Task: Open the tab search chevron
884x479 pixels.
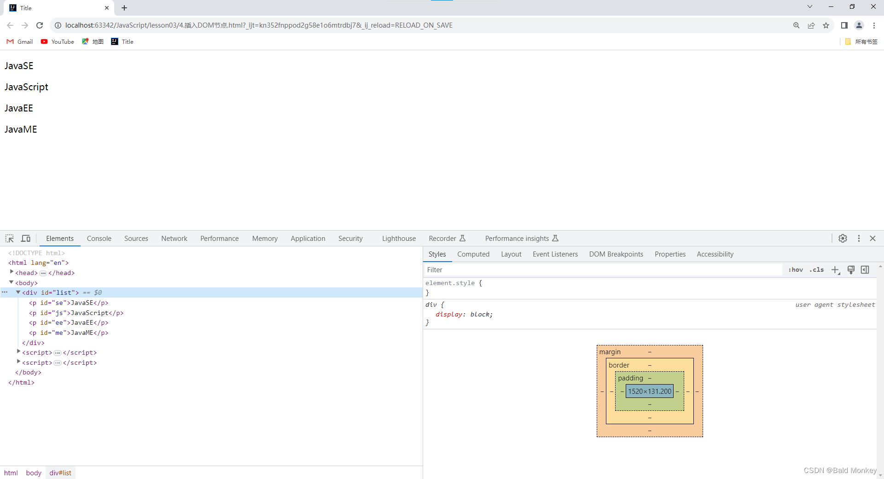Action: tap(810, 6)
